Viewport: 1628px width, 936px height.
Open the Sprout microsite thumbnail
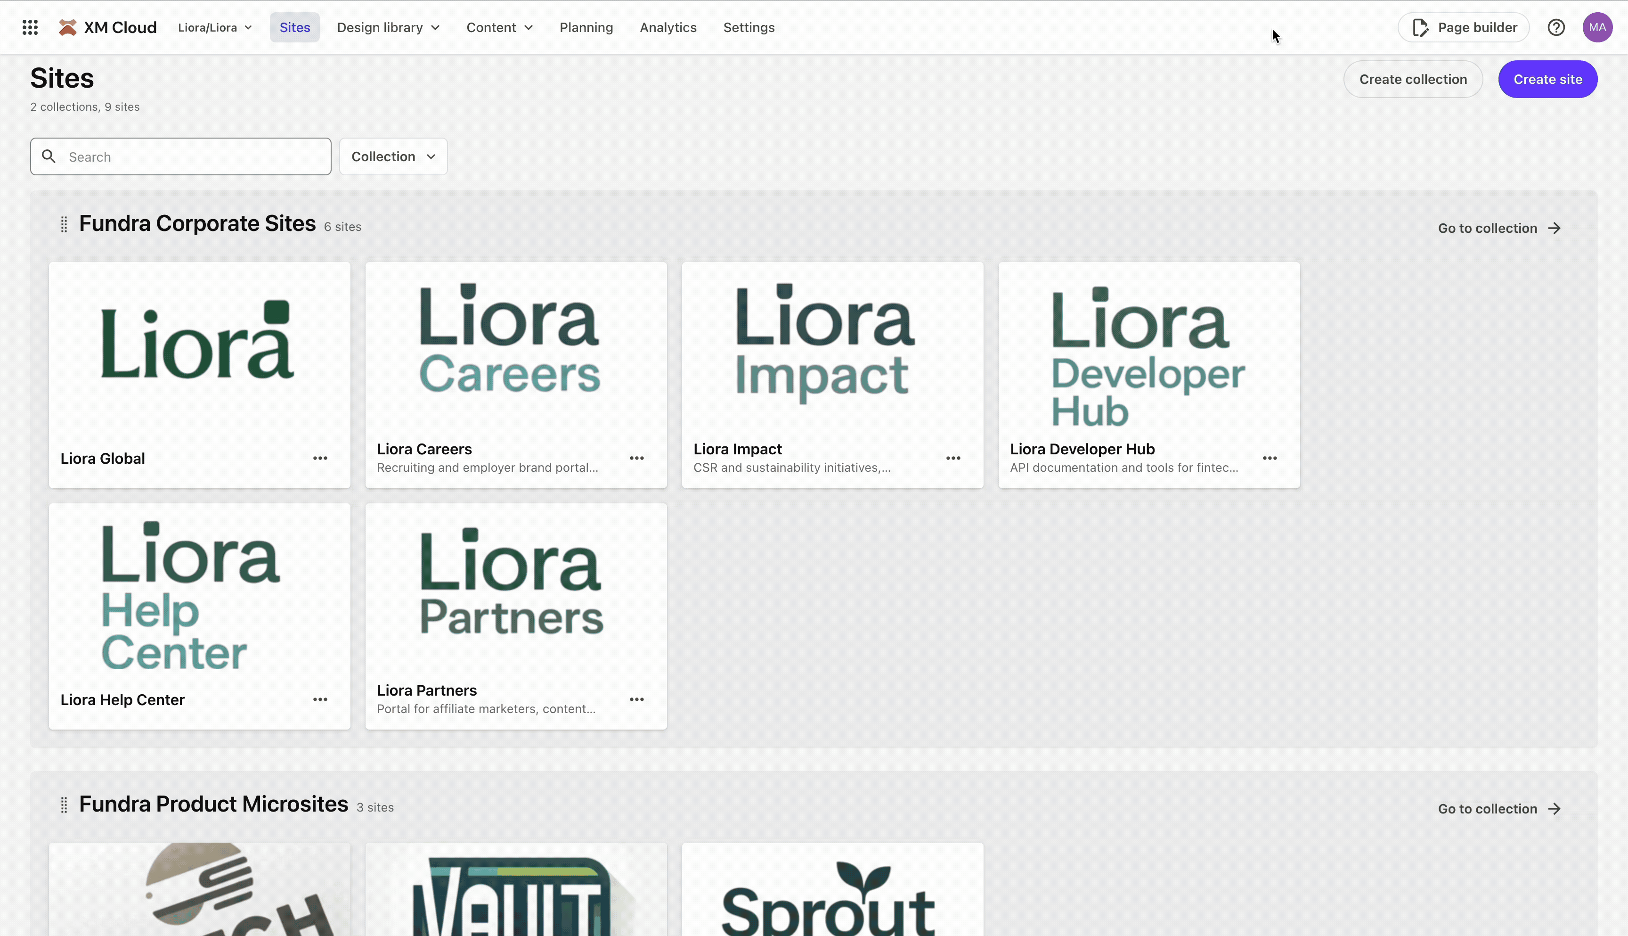click(x=833, y=889)
